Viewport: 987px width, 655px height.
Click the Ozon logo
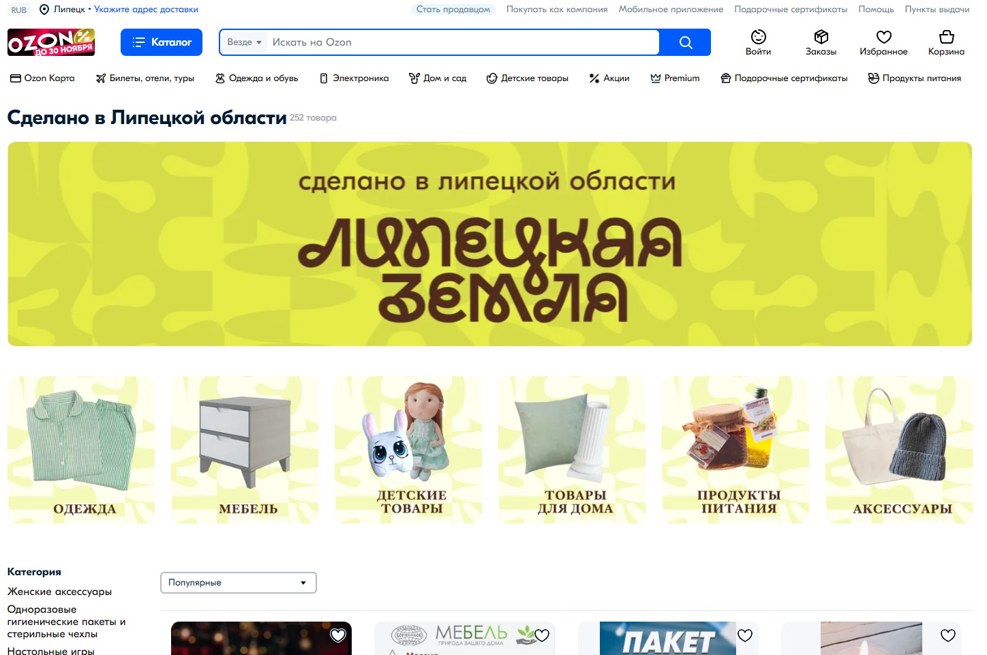(51, 42)
